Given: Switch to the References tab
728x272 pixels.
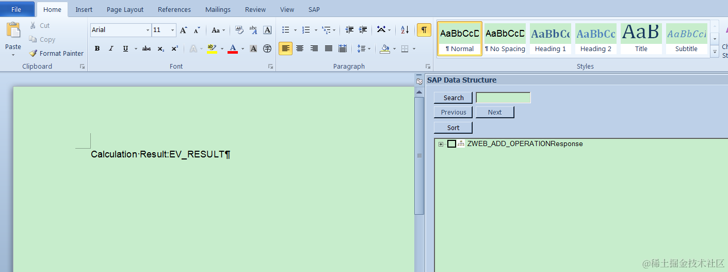Looking at the screenshot, I should point(174,9).
